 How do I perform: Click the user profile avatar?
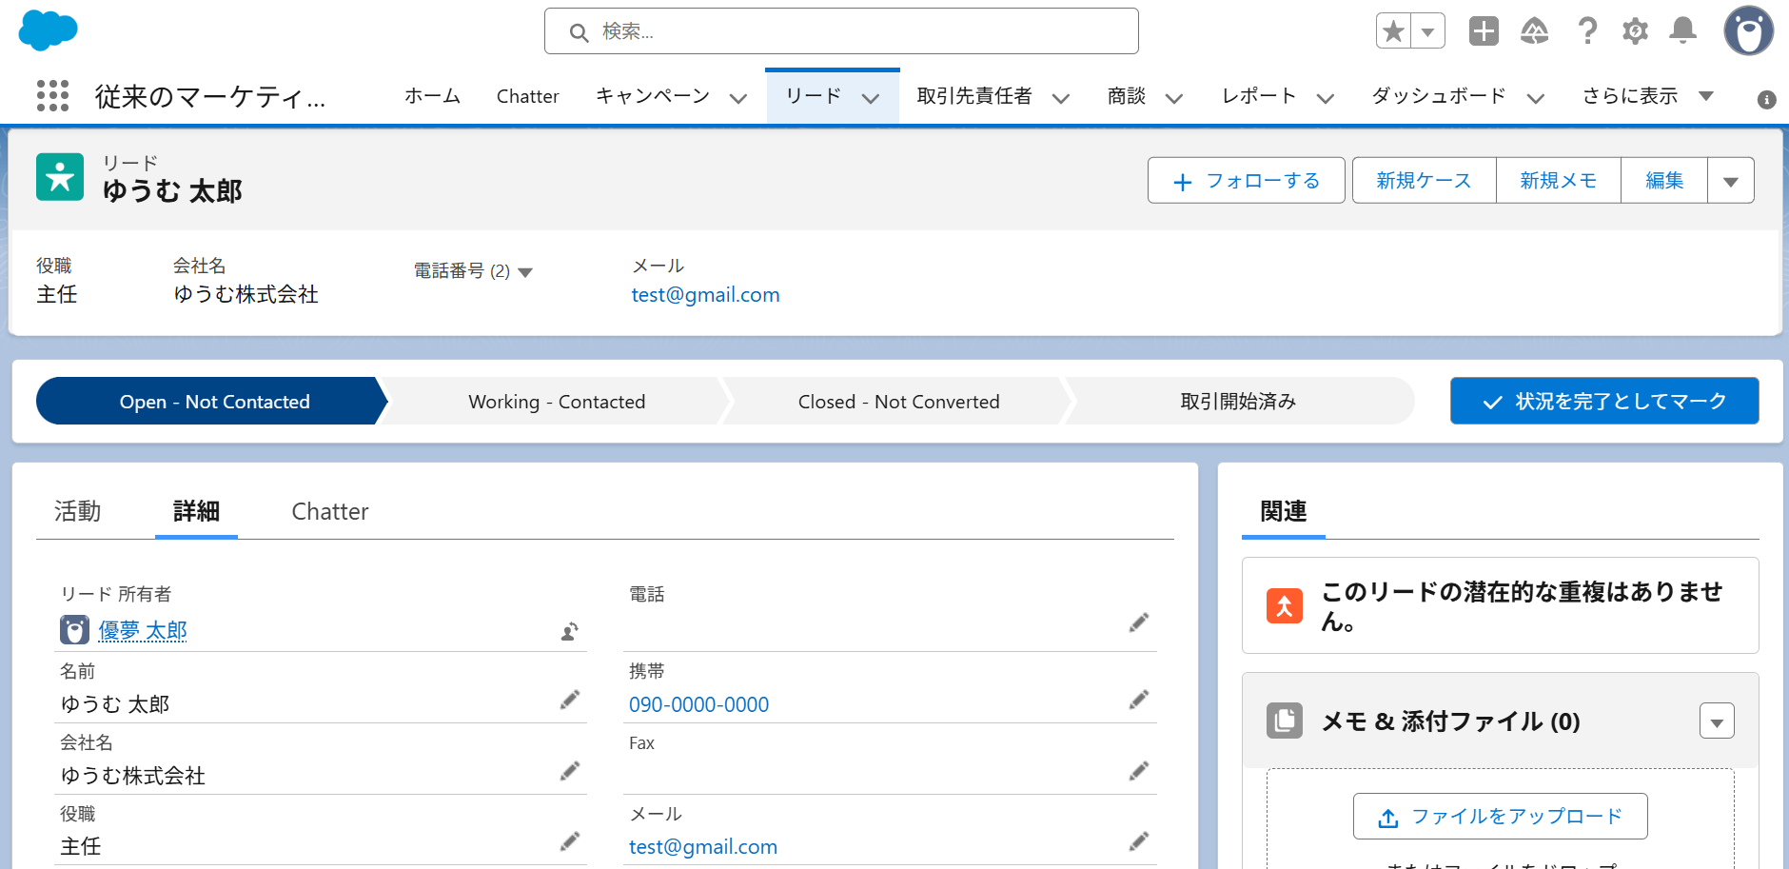[x=1748, y=31]
